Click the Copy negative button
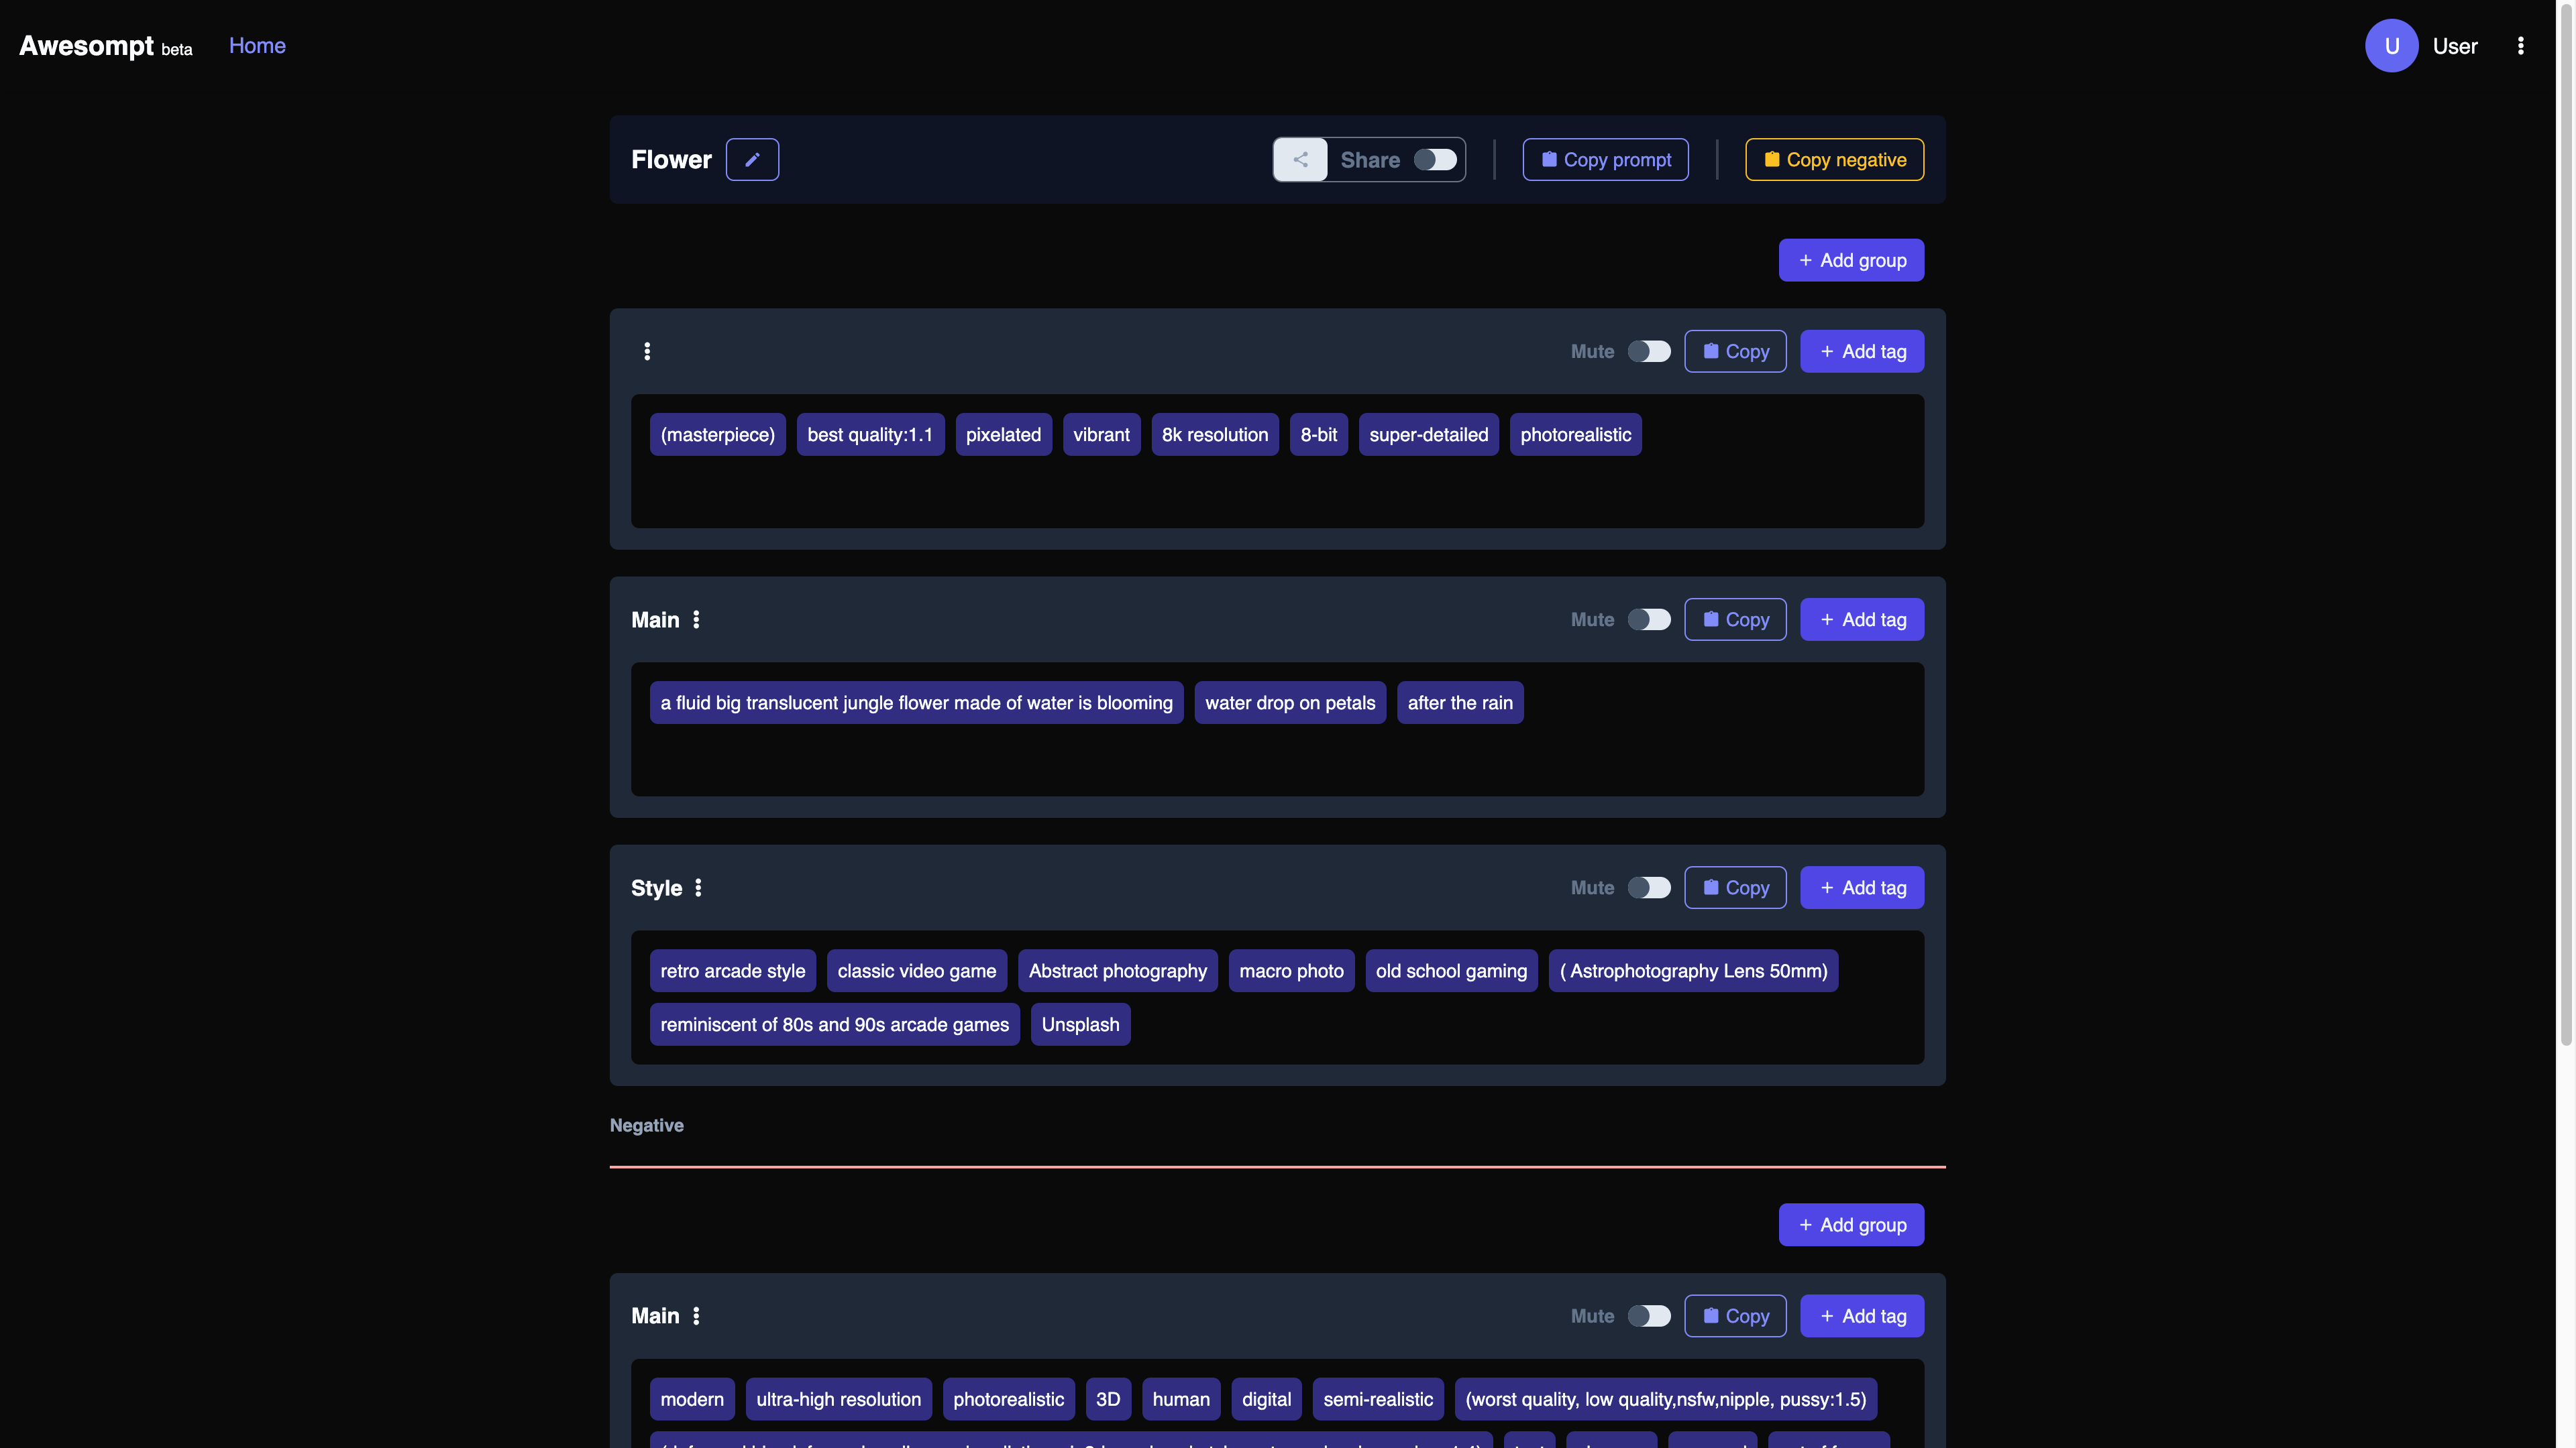 1834,160
